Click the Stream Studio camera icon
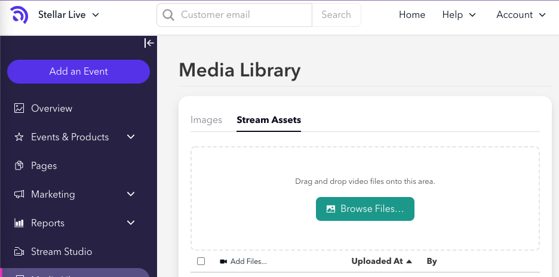 (x=19, y=252)
